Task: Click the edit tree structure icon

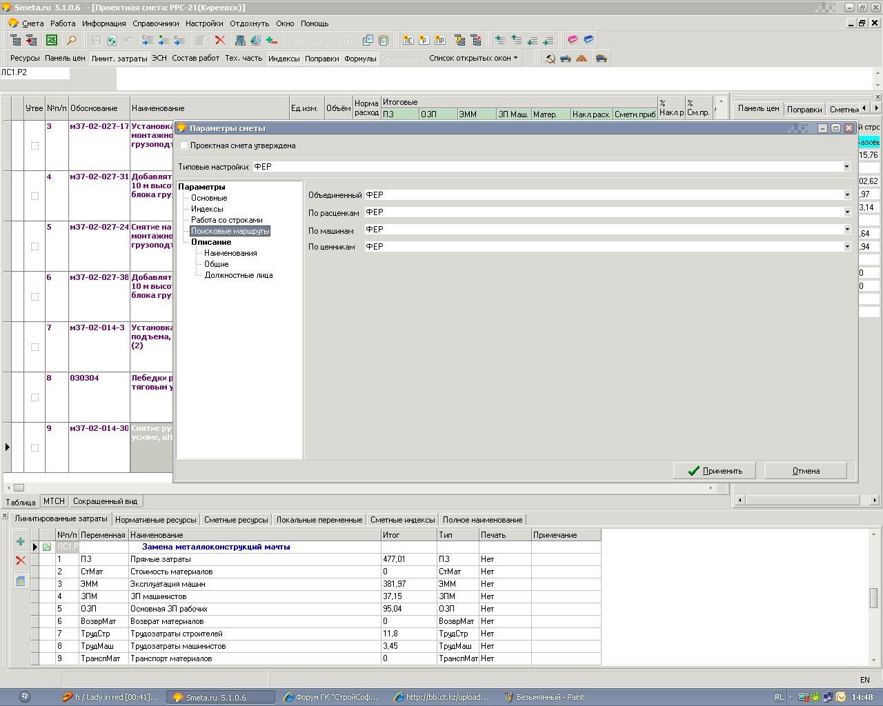Action: click(460, 40)
